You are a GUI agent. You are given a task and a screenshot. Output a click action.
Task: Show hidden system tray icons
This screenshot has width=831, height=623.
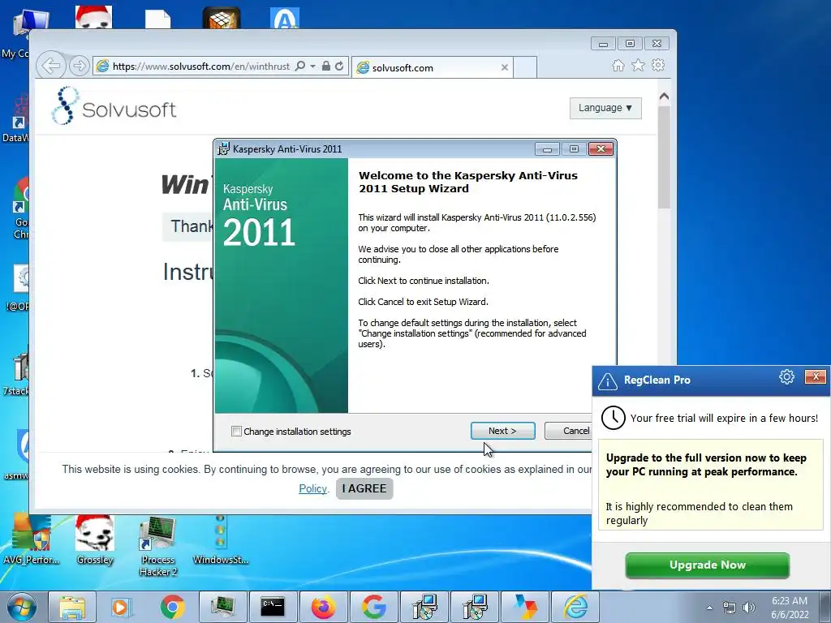coord(709,608)
